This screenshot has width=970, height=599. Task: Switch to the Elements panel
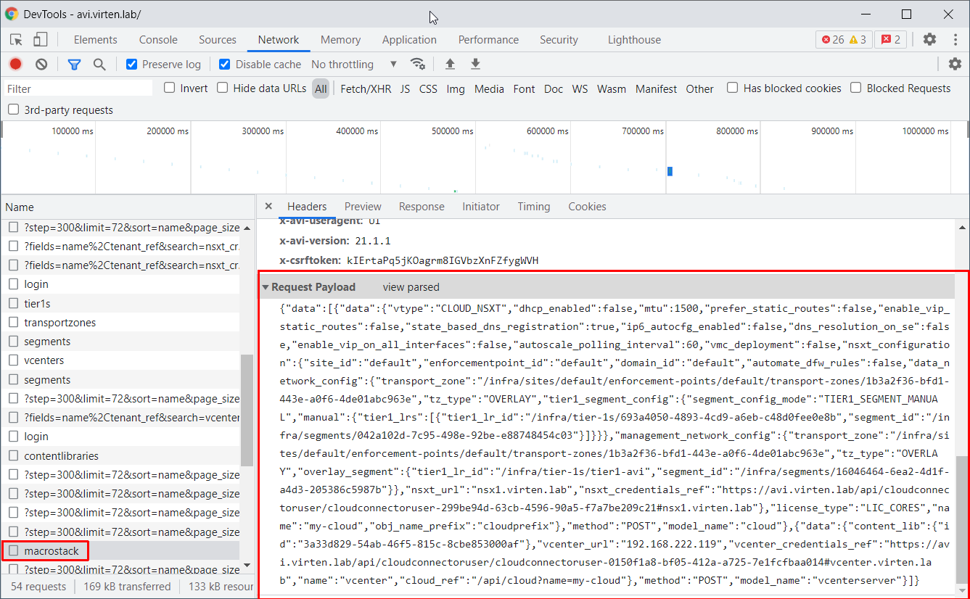[x=95, y=40]
